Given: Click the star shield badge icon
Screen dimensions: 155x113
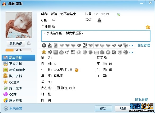Looking at the screenshot, I should [119, 52].
